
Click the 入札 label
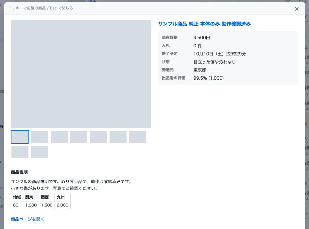point(166,45)
